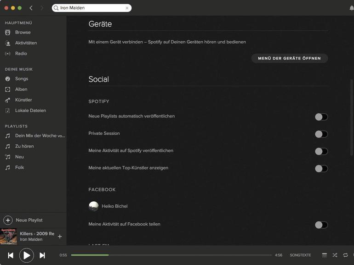The image size is (354, 265).
Task: Go forward with the right arrow
Action: point(42,8)
